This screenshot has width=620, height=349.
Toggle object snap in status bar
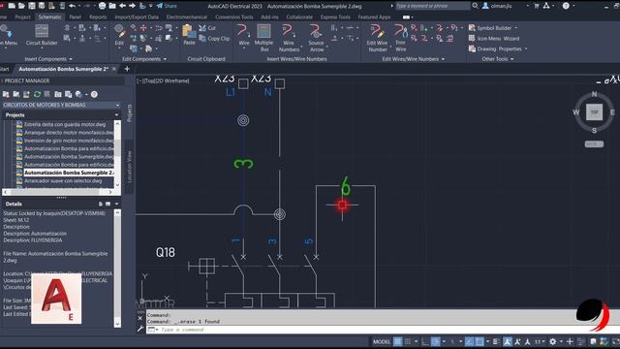pyautogui.click(x=480, y=341)
